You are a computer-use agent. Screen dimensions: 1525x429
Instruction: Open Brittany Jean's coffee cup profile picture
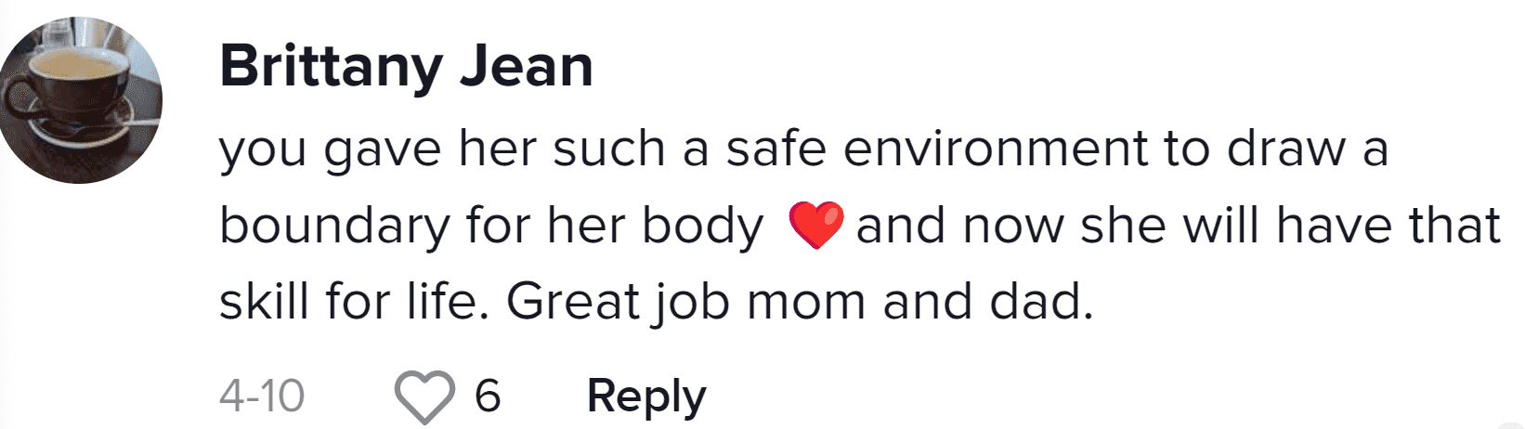pos(81,100)
